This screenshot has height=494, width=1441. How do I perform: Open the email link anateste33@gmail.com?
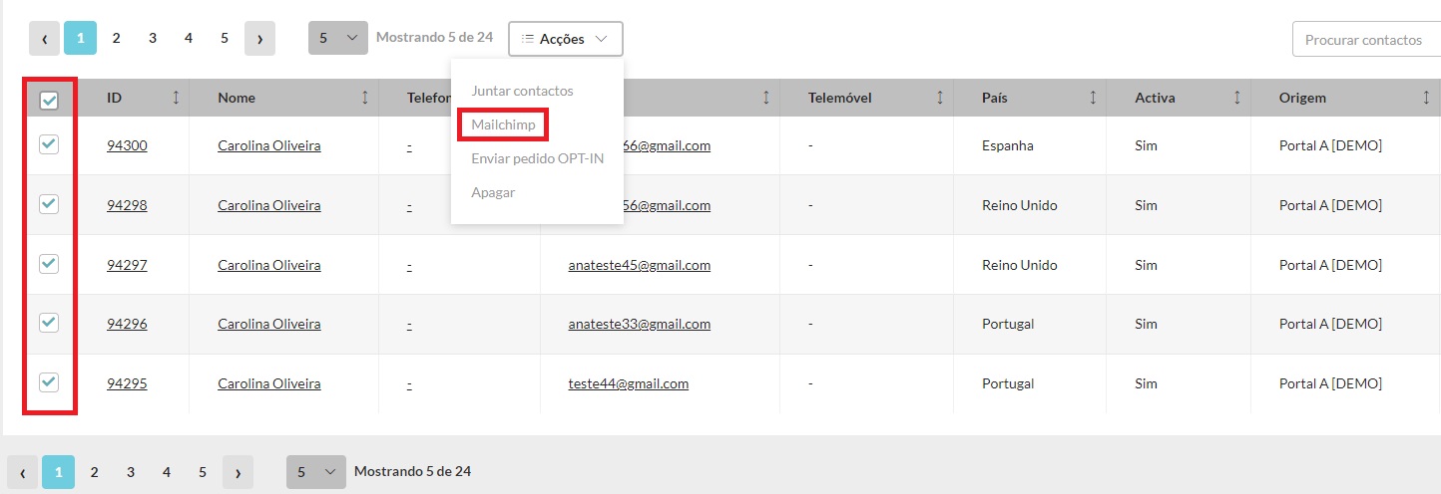(639, 324)
